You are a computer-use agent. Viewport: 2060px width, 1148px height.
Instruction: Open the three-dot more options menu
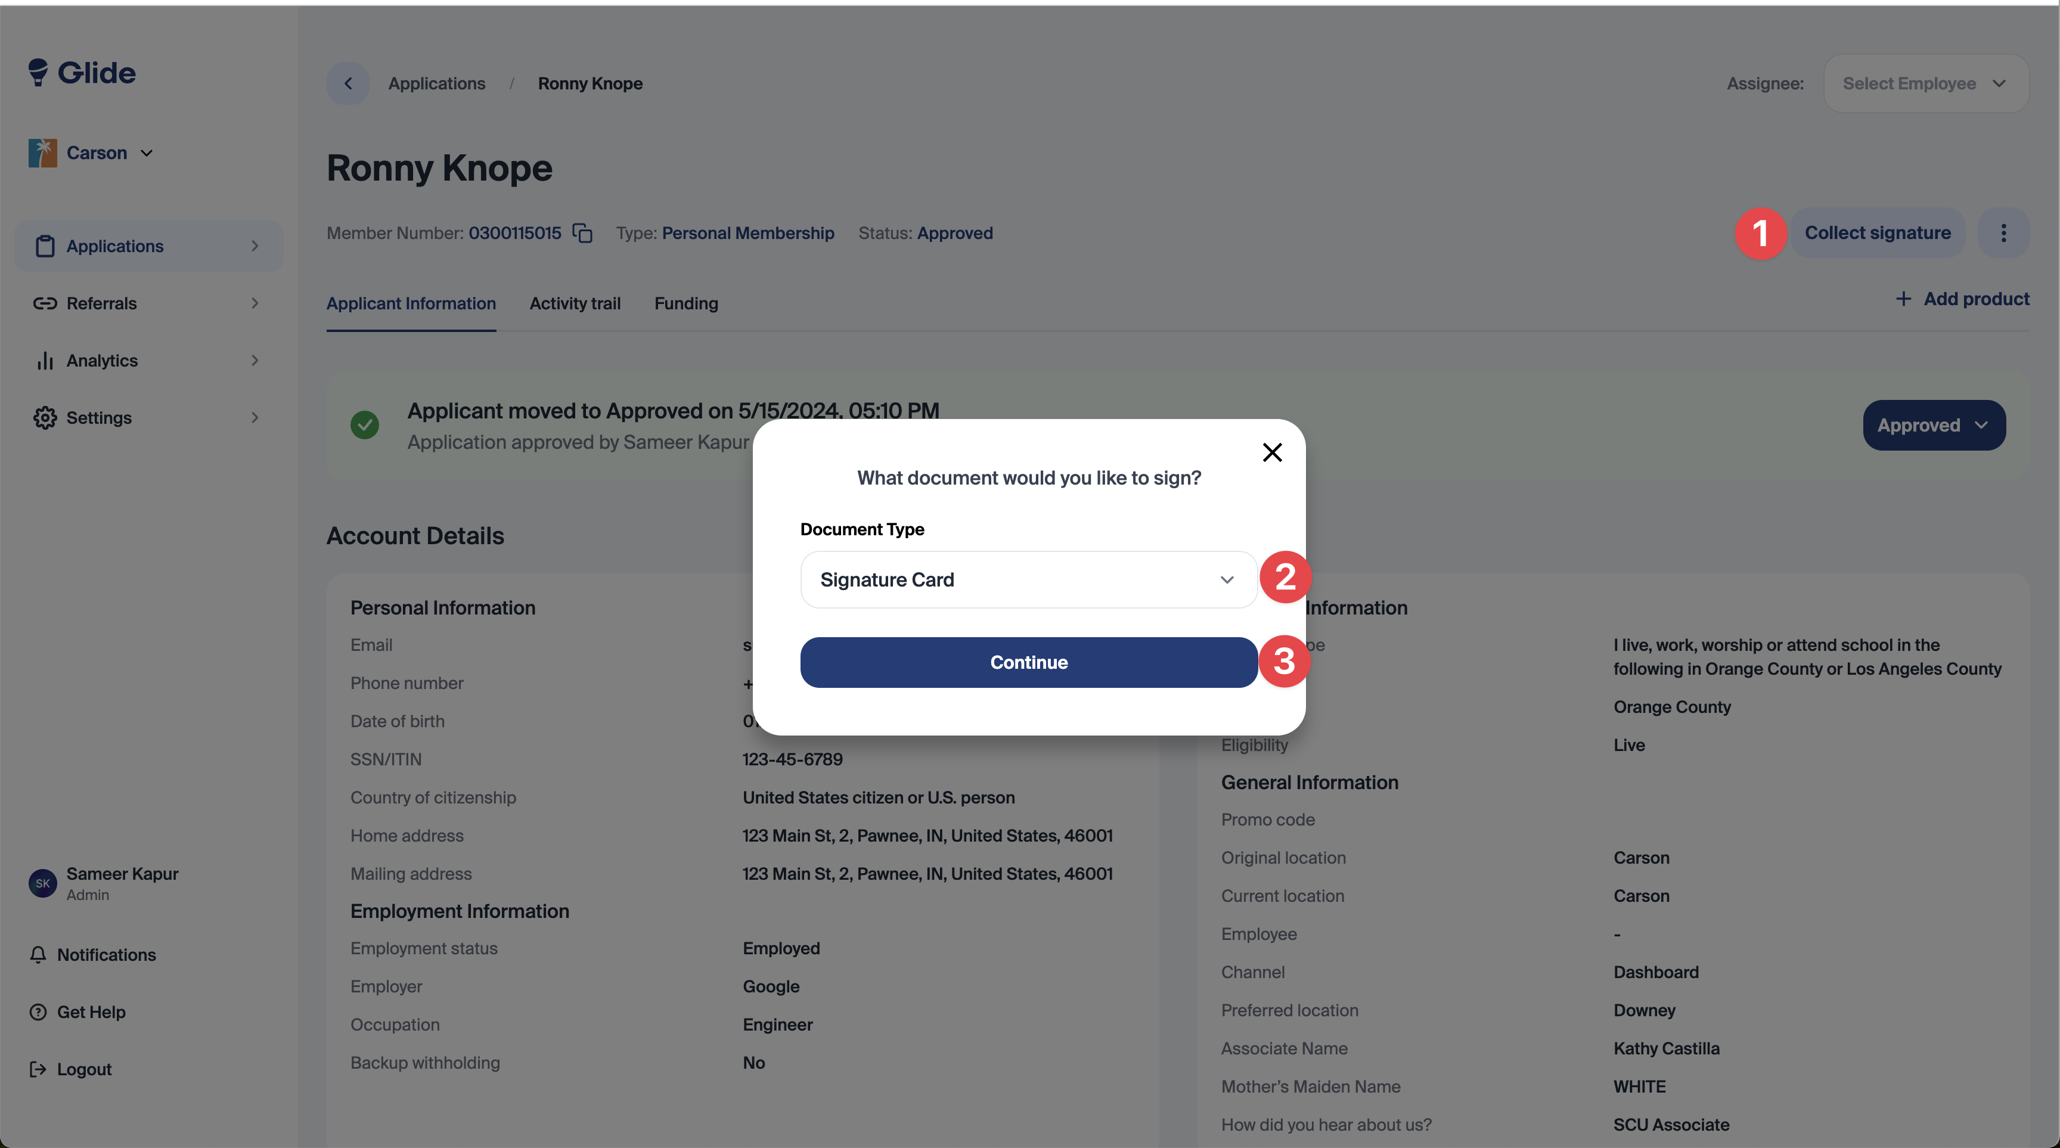2003,234
